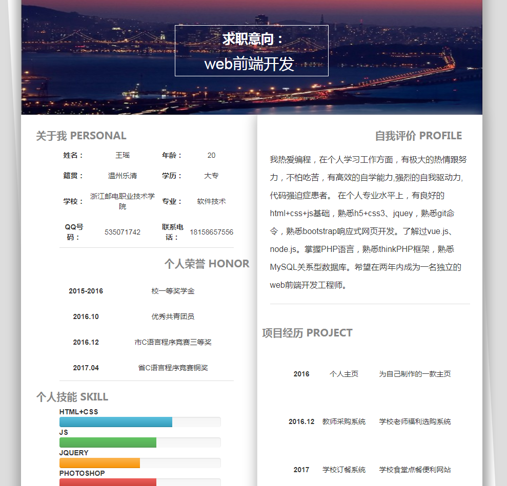The width and height of the screenshot is (507, 486).
Task: Open the 学校订餐系统 project entry
Action: (x=343, y=470)
